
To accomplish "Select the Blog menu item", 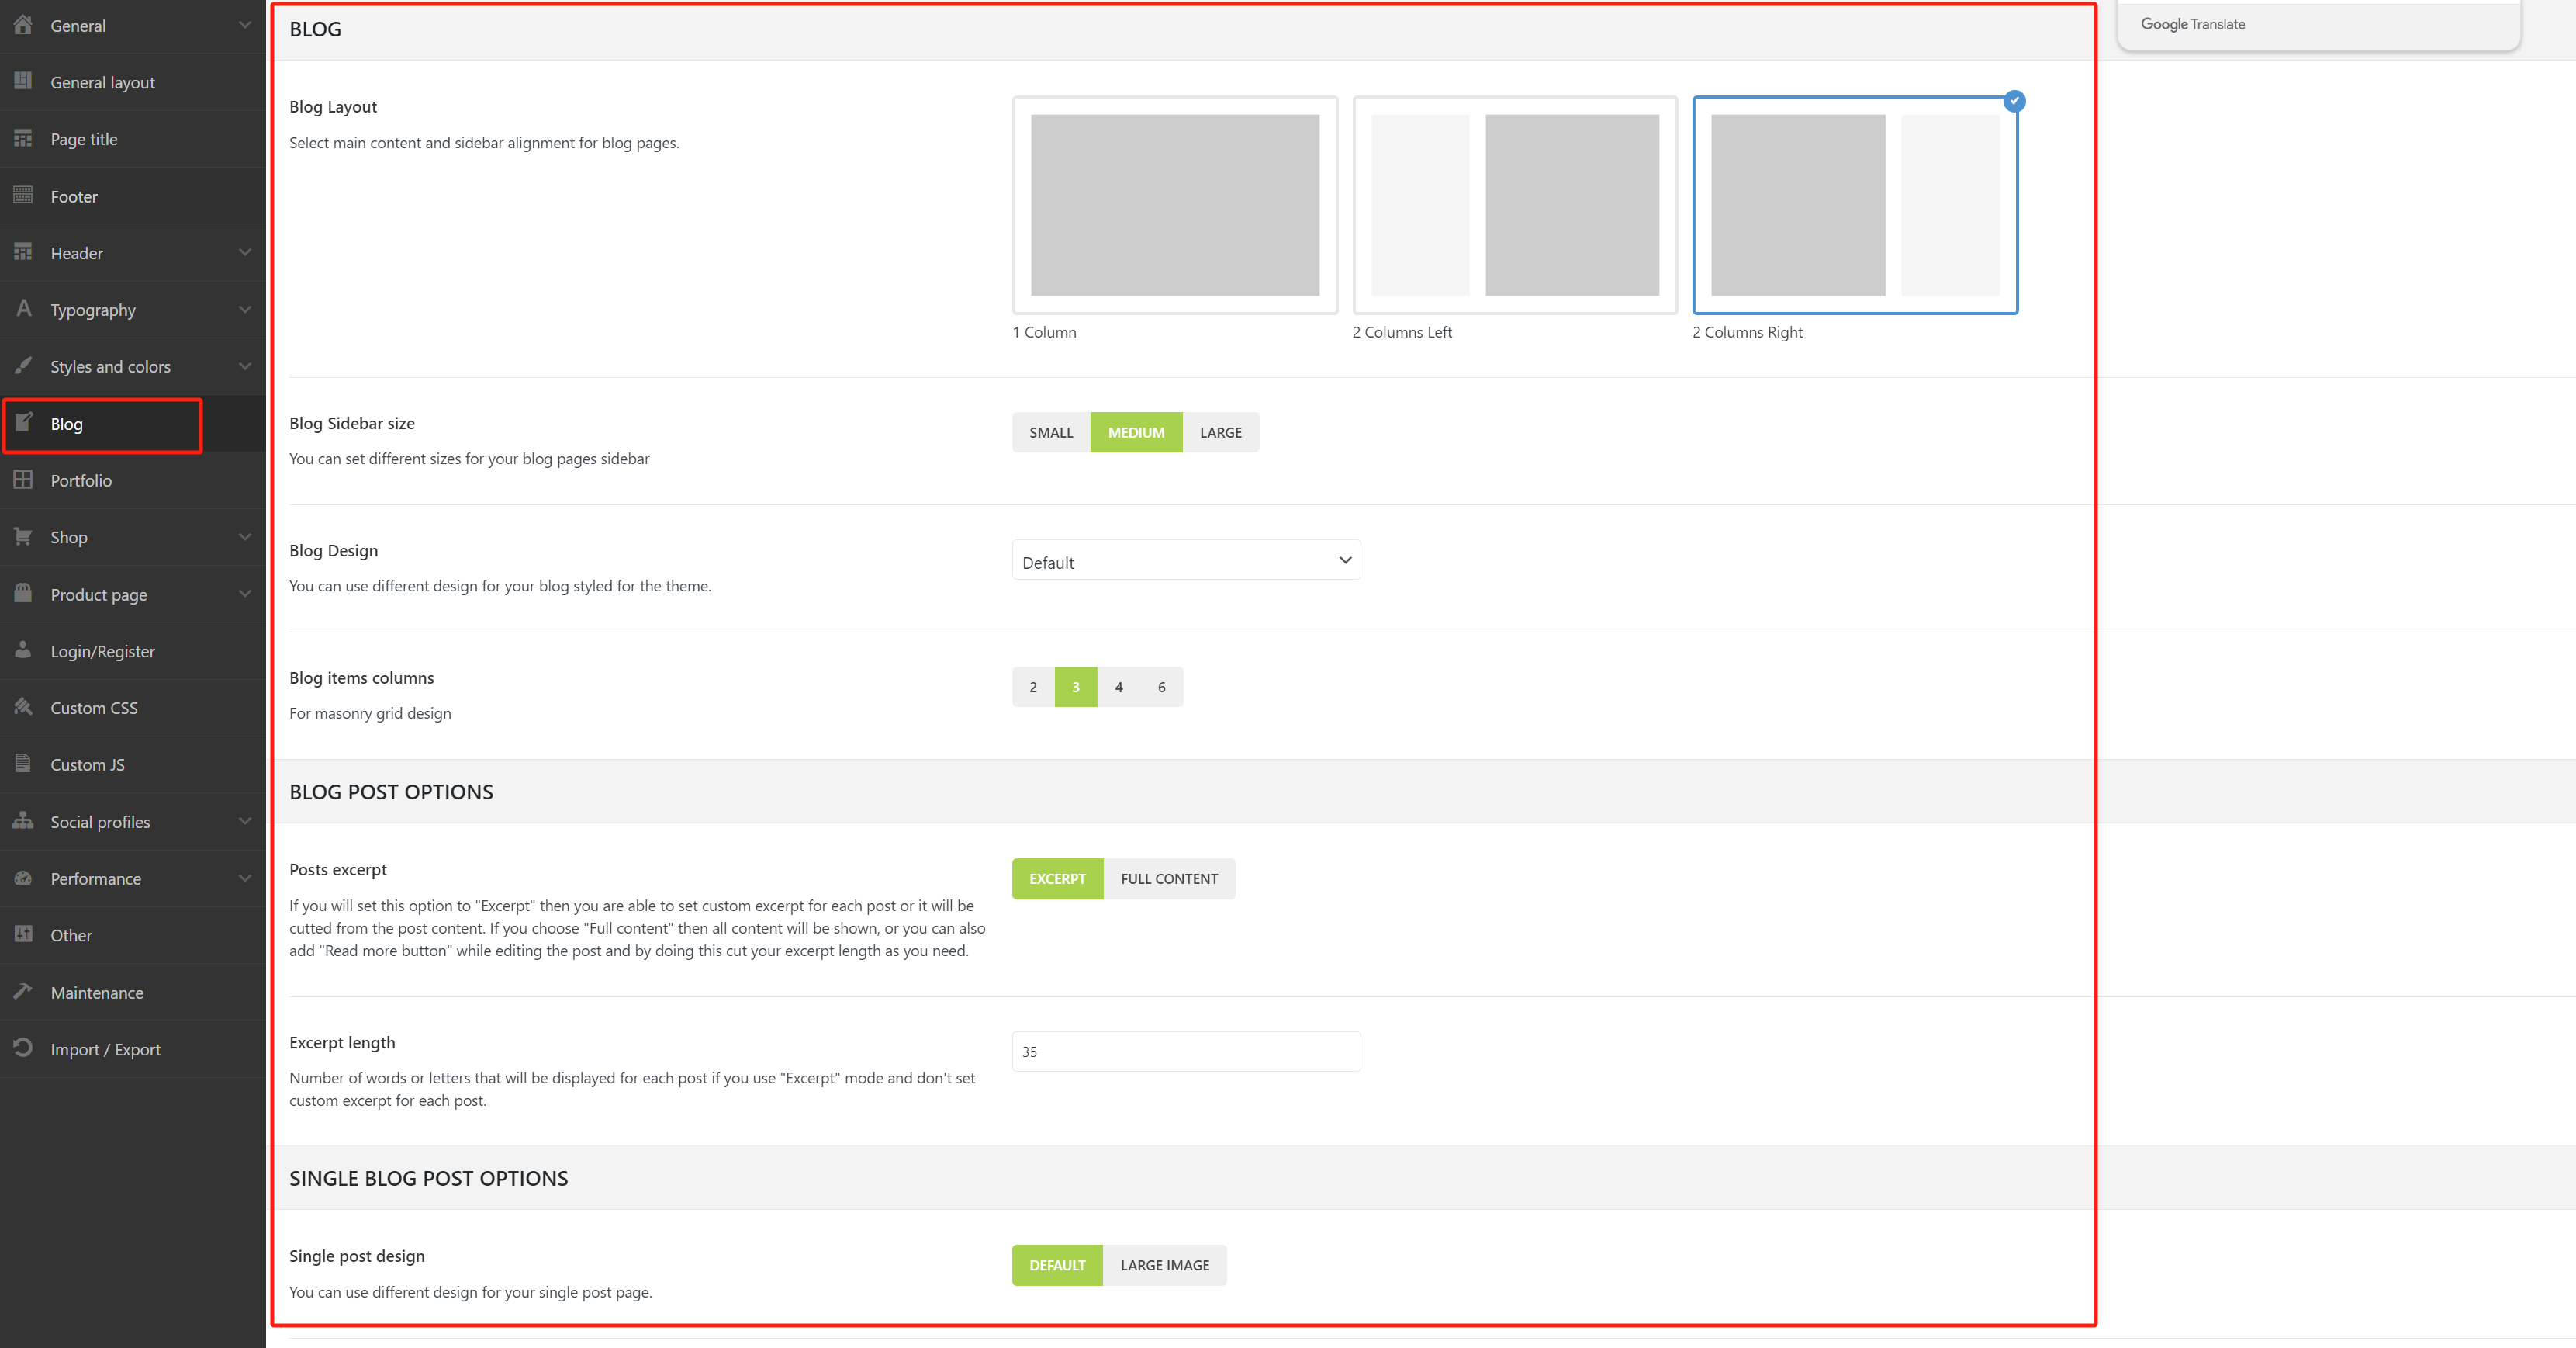I will 67,424.
